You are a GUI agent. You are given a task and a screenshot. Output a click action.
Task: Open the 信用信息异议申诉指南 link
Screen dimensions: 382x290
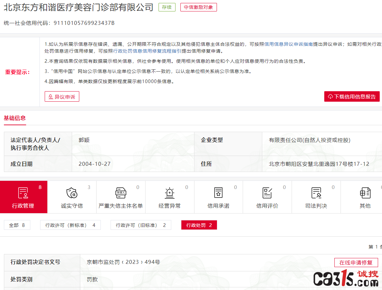[288, 44]
